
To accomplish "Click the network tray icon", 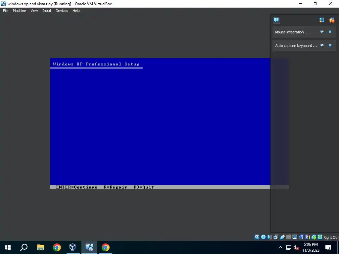I will tap(288, 247).
